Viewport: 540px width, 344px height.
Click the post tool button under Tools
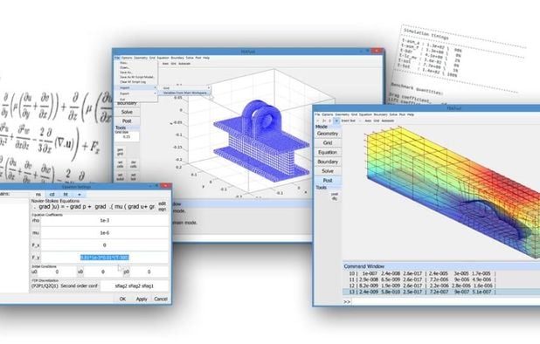pos(334,196)
